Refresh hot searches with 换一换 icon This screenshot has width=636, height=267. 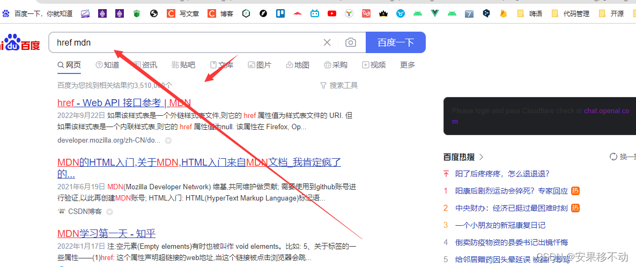click(613, 157)
